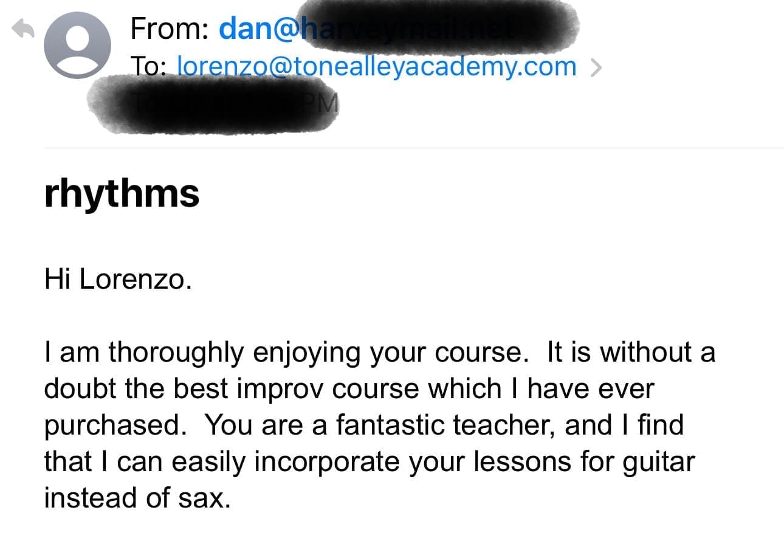Click the reply arrow icon
784x544 pixels.
point(24,30)
